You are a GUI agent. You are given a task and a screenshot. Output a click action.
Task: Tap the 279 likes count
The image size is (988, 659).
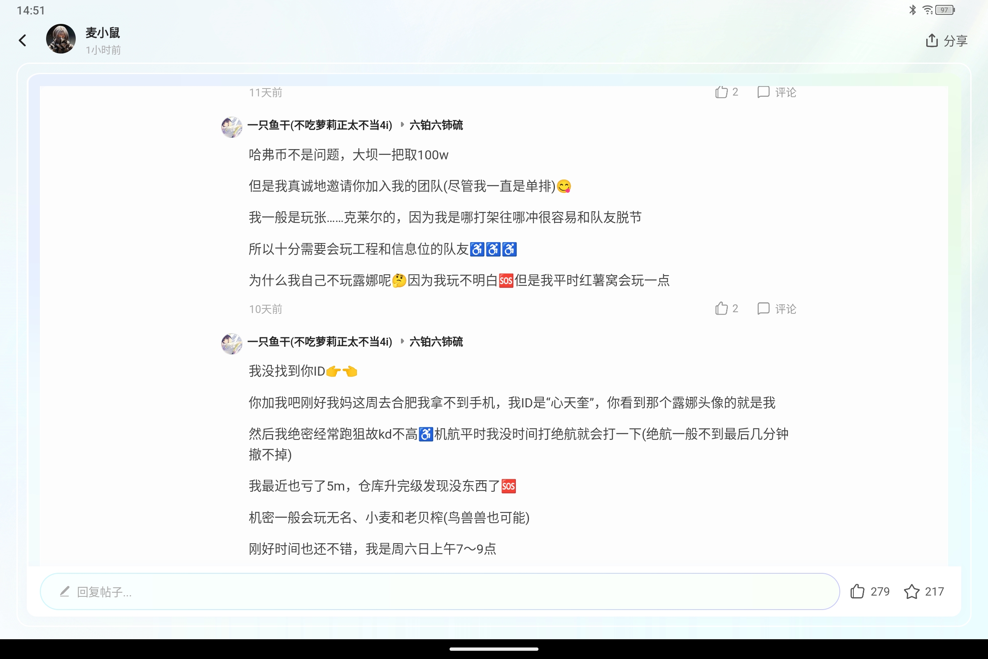tap(880, 592)
